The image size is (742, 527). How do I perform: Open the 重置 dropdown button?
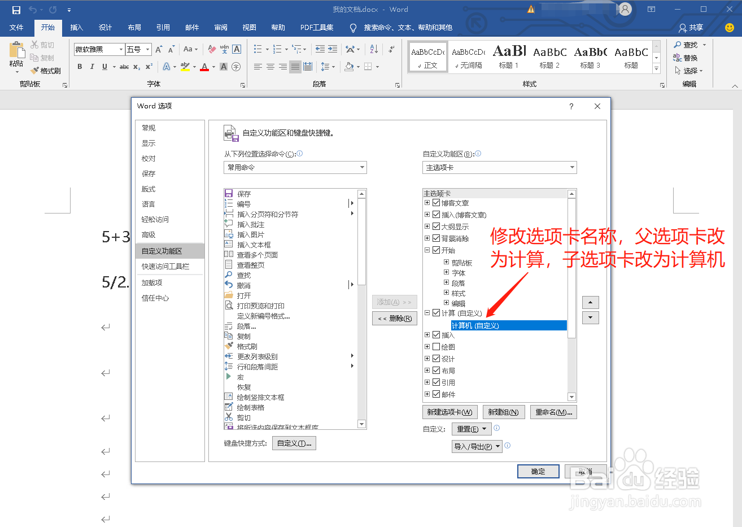point(472,429)
